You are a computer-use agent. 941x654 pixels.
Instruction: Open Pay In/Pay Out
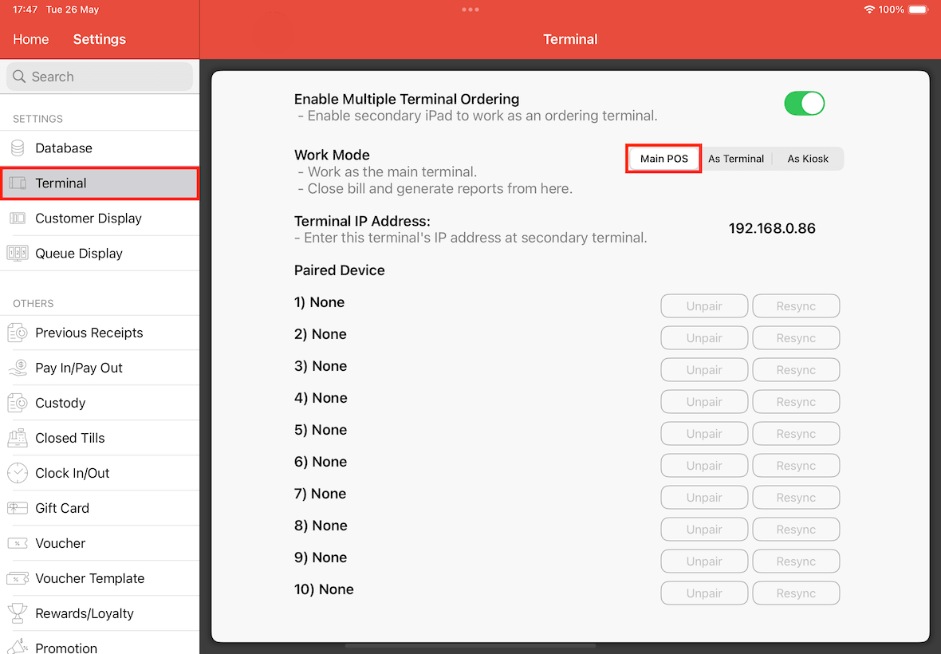(100, 368)
